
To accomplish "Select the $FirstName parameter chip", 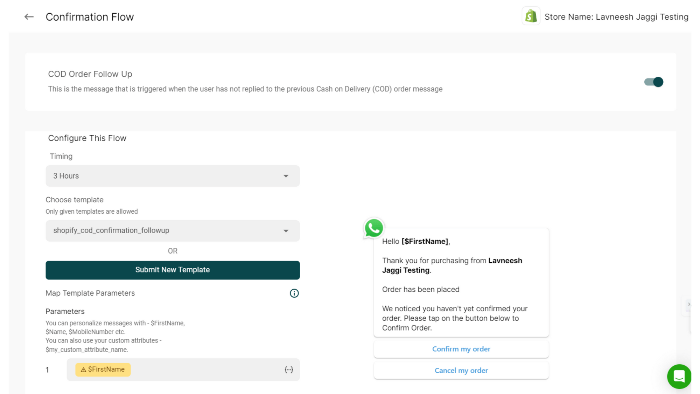I will coord(106,369).
